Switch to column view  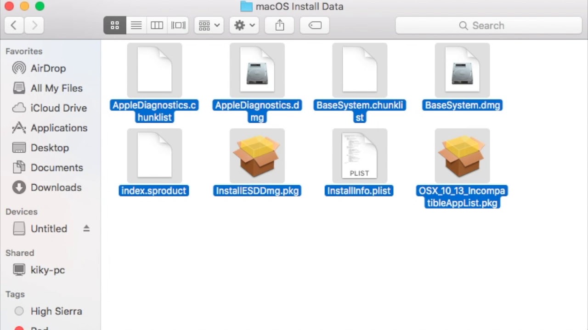pos(157,25)
